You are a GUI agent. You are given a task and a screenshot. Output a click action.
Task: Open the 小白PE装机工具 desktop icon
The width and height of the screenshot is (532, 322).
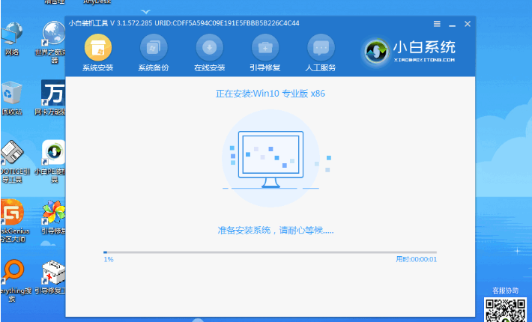pyautogui.click(x=52, y=162)
